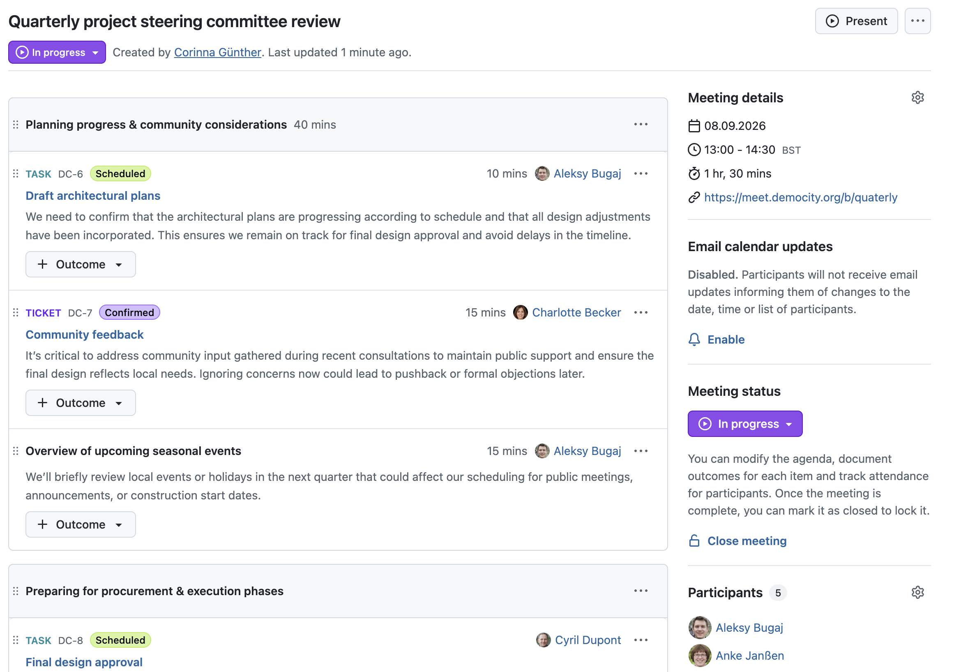Open Corinna Günther's profile link
The width and height of the screenshot is (954, 672).
pos(217,52)
